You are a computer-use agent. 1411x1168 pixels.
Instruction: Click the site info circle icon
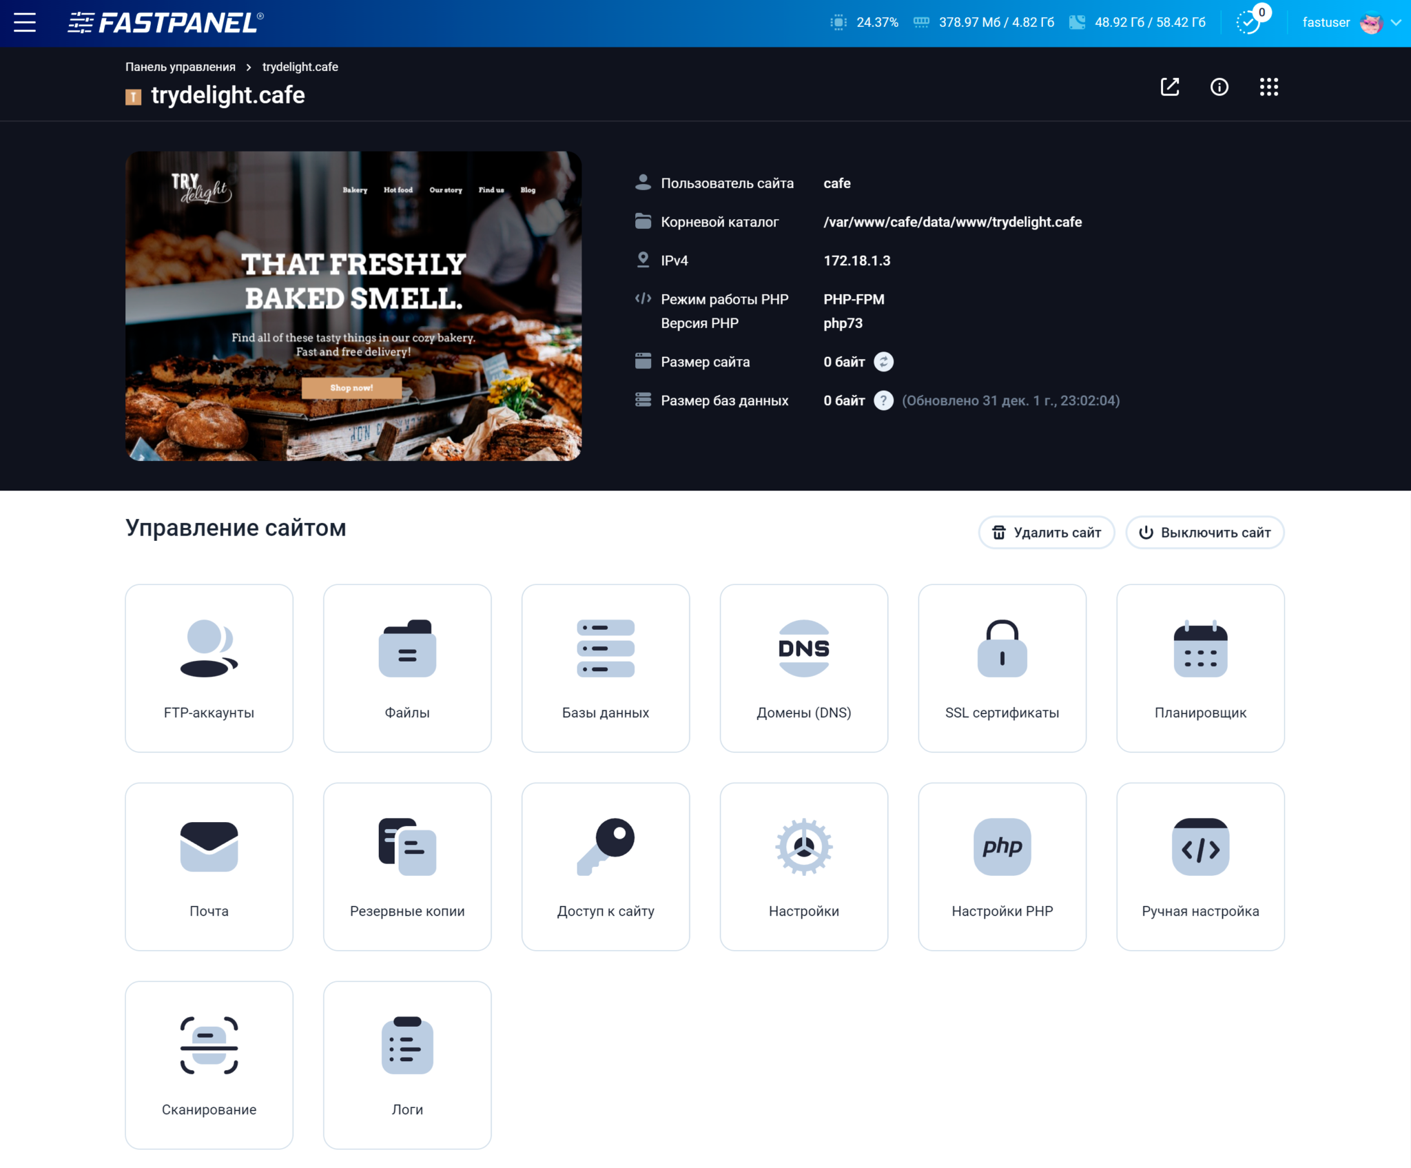click(1219, 87)
